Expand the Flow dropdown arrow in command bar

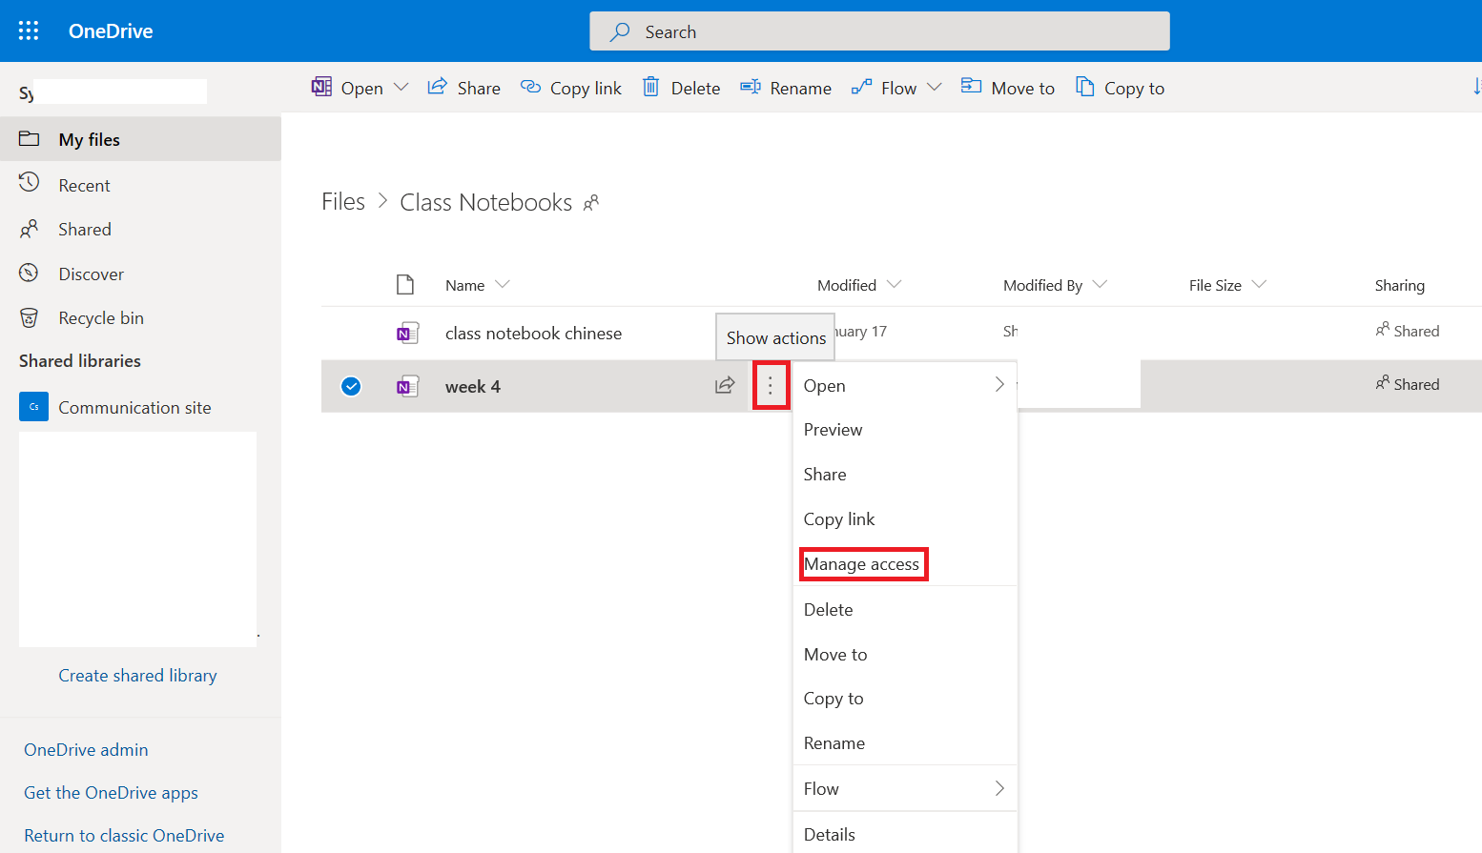935,87
